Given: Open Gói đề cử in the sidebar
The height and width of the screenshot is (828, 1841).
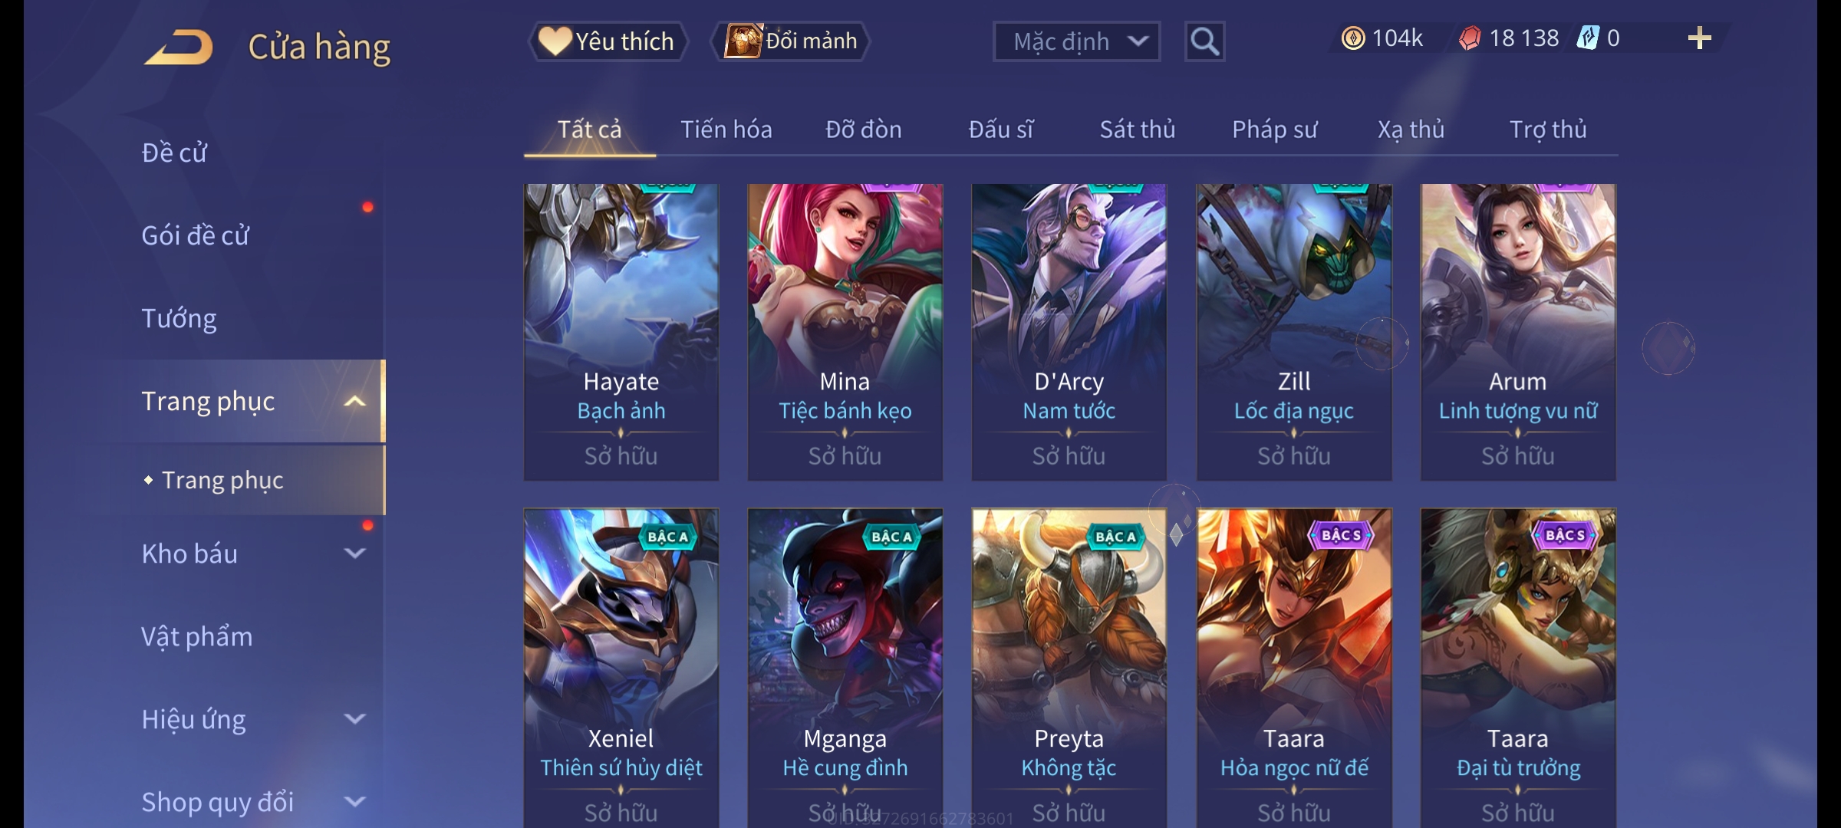Looking at the screenshot, I should (x=195, y=235).
